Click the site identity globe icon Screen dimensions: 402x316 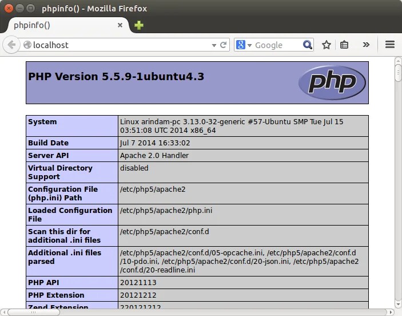[27, 45]
